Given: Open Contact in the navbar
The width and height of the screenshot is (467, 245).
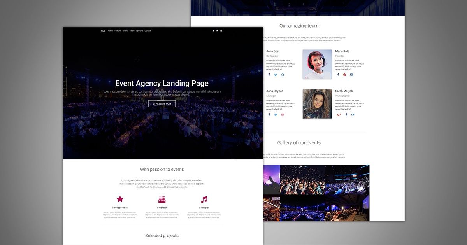Looking at the screenshot, I should point(148,31).
